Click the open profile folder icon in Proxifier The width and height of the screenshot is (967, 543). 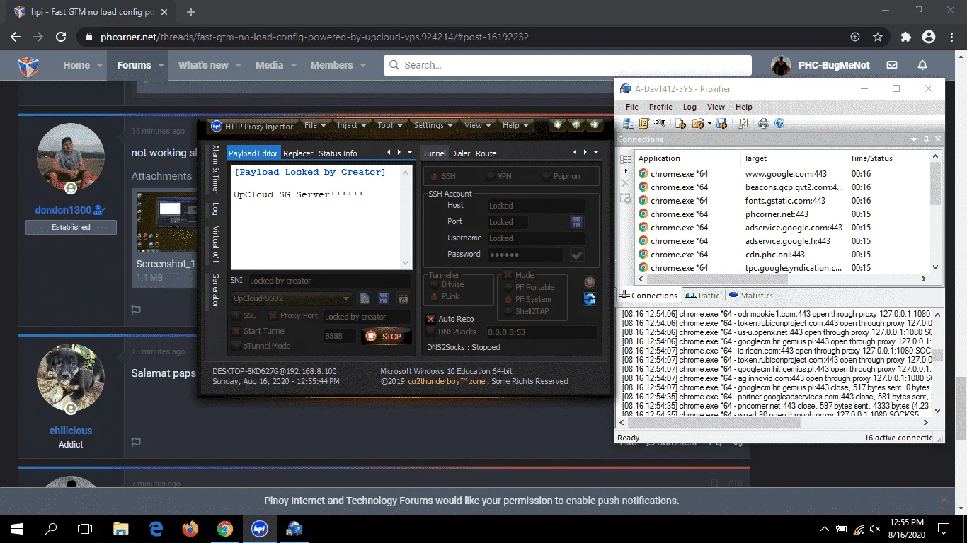click(697, 124)
